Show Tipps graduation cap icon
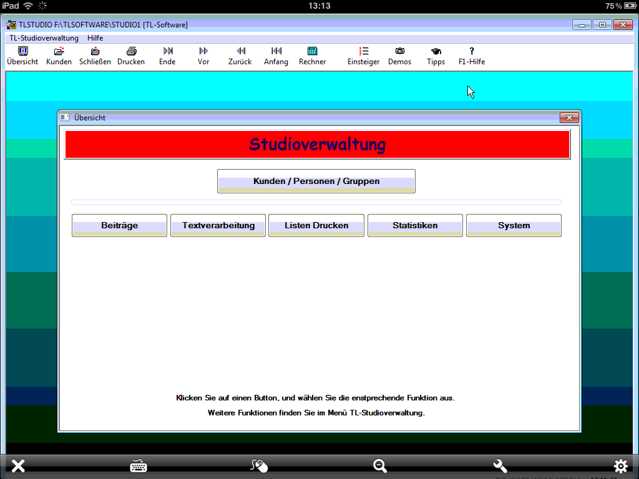This screenshot has width=639, height=479. tap(436, 52)
